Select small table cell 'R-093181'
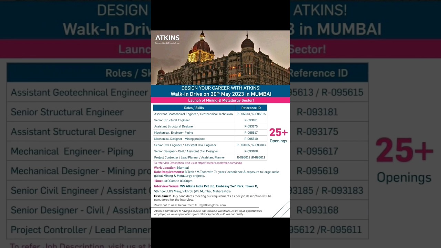Viewport: 441px width, 248px height. 251,120
